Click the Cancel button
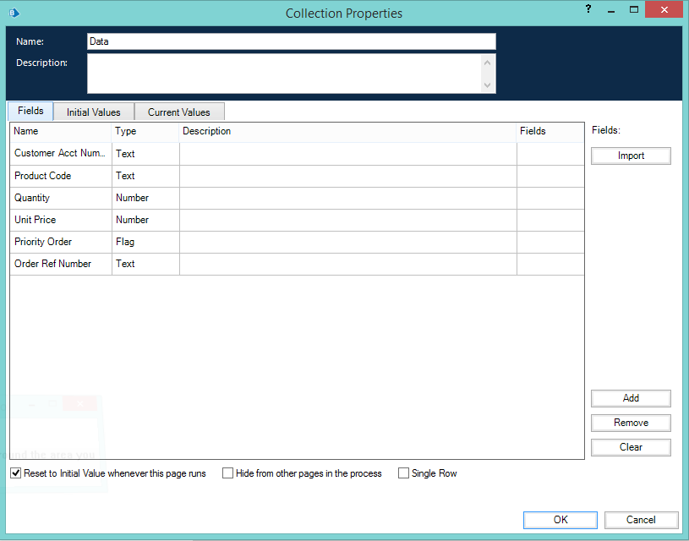Image resolution: width=689 pixels, height=541 pixels. point(641,520)
